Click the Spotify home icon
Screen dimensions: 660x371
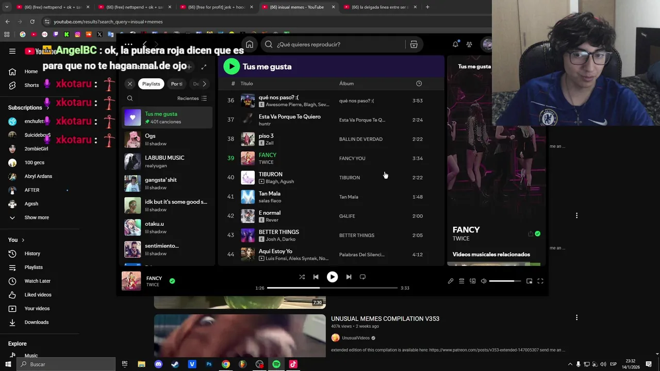coord(250,44)
